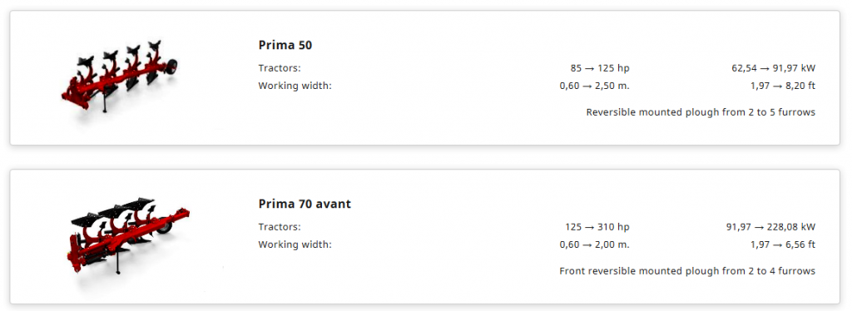
Task: Click Working width label in Prima 70 avant card
Action: pyautogui.click(x=295, y=244)
